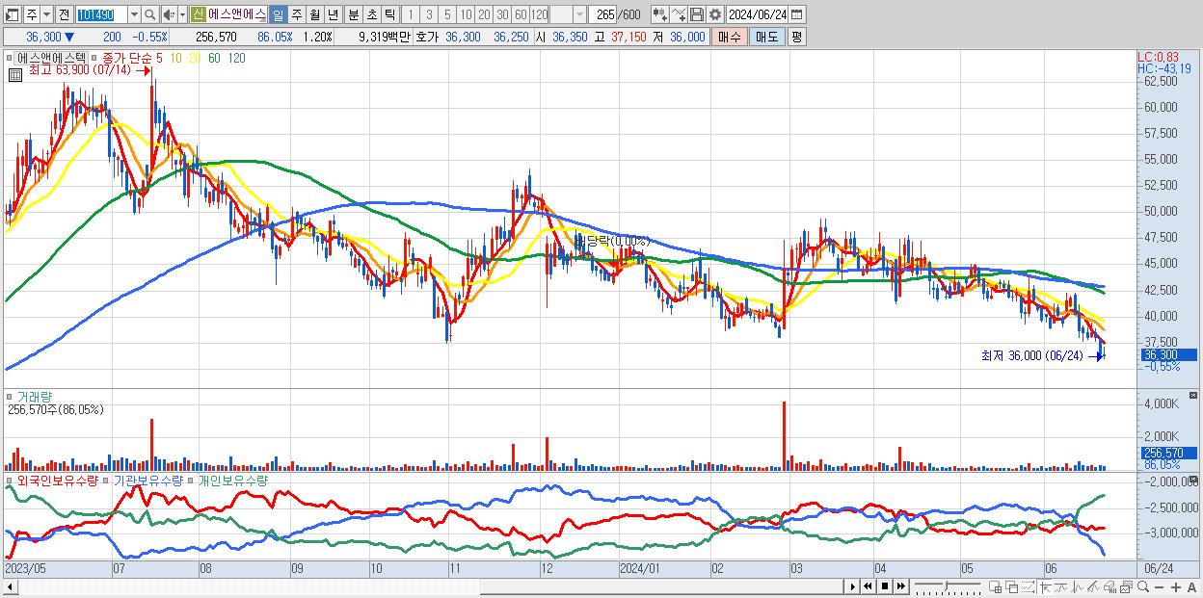The height and width of the screenshot is (598, 1203).
Task: Select the 초 second chart period
Action: pos(371,15)
